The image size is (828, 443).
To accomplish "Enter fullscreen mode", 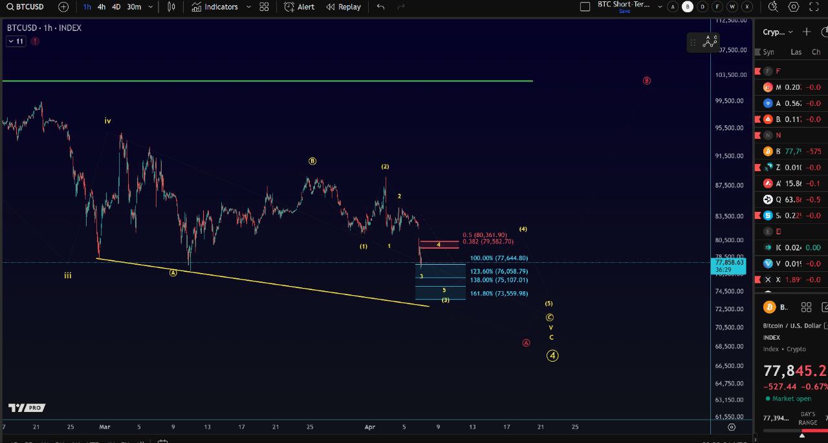I will 814,6.
